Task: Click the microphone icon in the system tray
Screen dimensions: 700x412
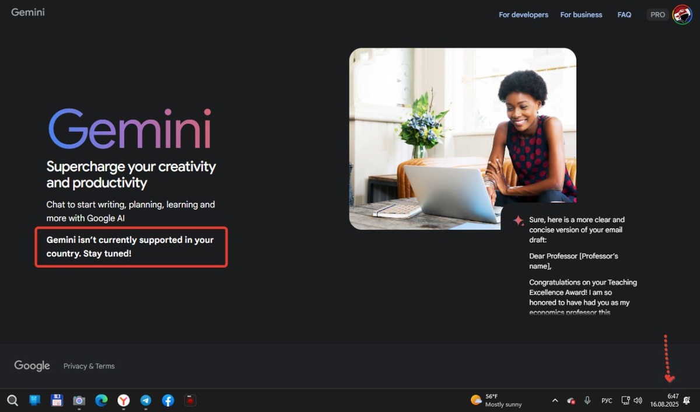Action: pos(587,400)
